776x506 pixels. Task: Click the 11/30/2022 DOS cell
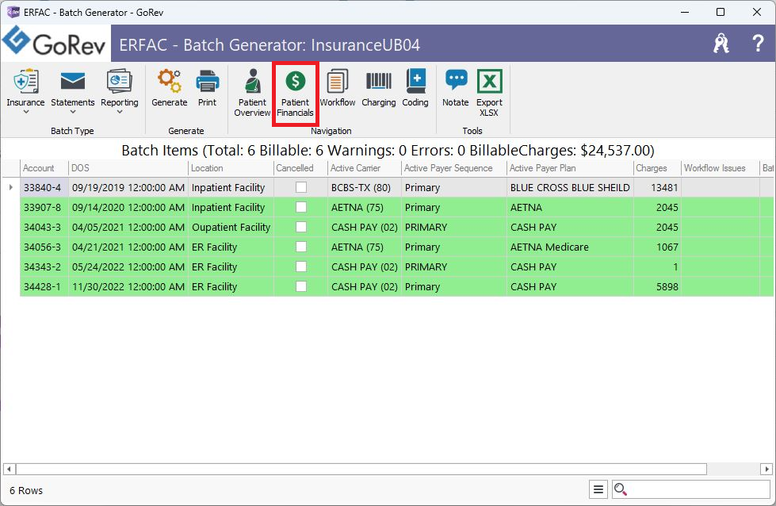click(x=128, y=286)
